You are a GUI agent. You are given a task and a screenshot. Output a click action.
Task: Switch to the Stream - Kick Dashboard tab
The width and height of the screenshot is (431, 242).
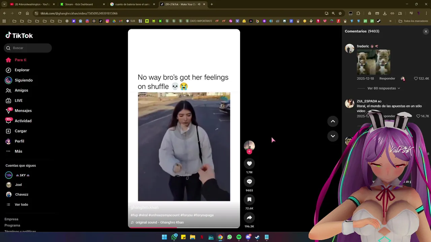(x=82, y=4)
